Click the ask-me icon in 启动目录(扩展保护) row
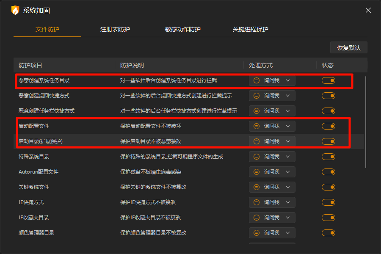 click(257, 141)
